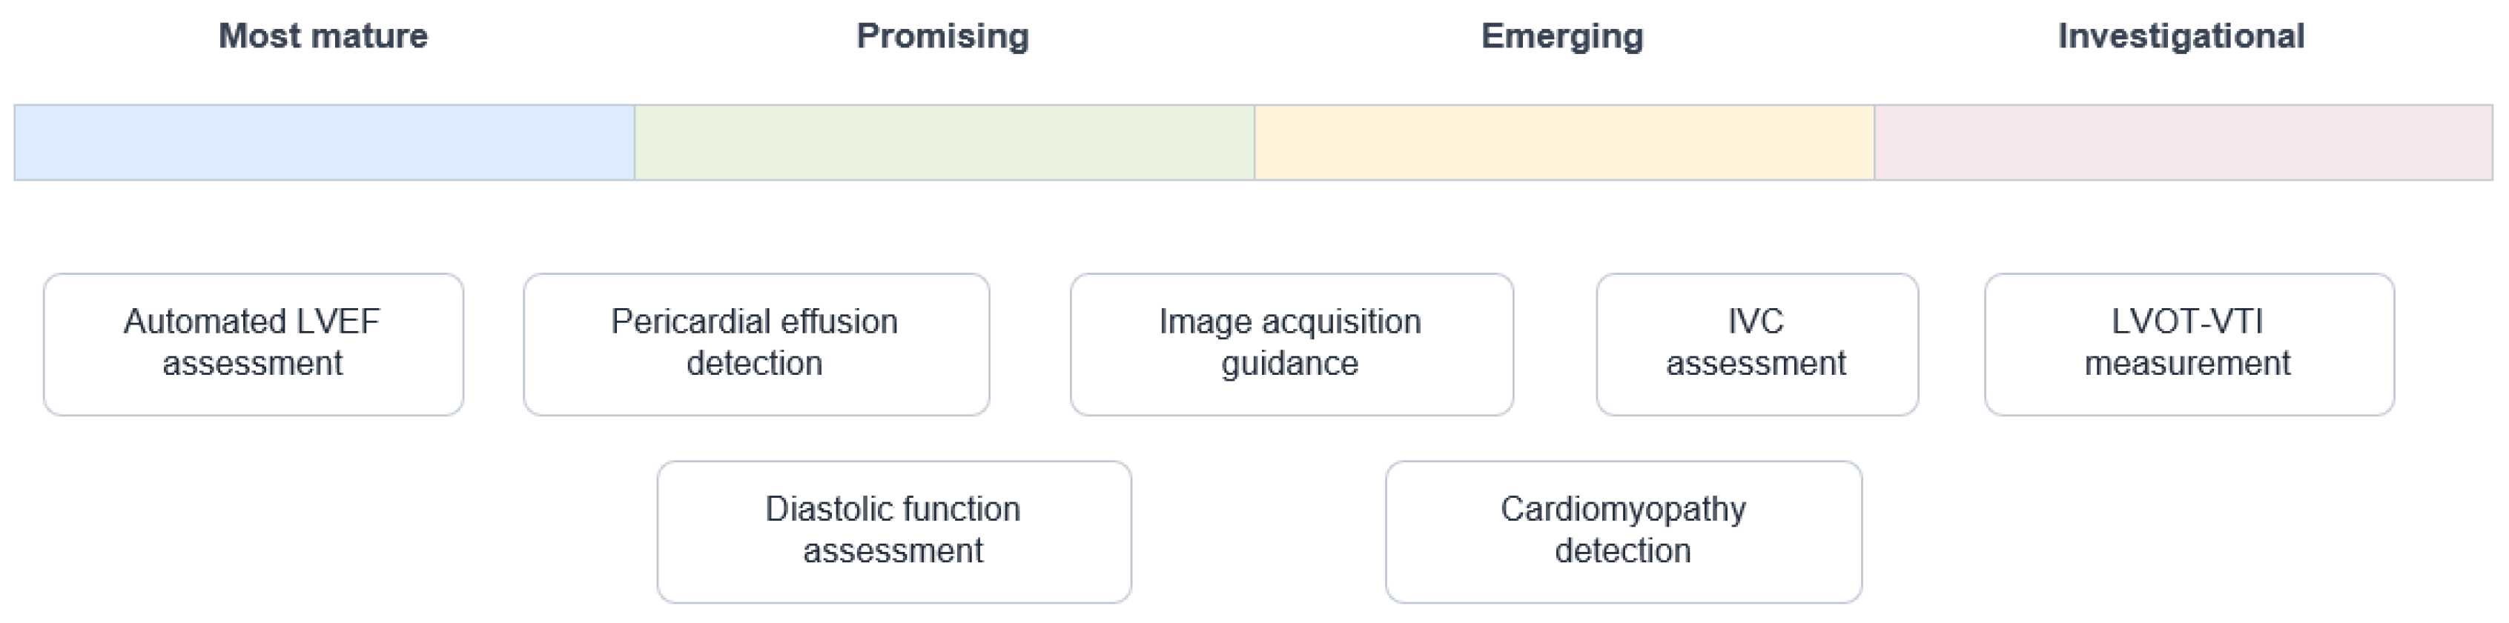Image resolution: width=2509 pixels, height=623 pixels.
Task: Click the Emerging category heading
Action: pyautogui.click(x=1562, y=36)
